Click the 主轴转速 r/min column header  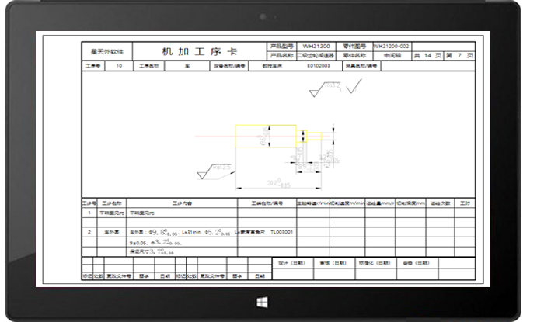[x=313, y=202]
